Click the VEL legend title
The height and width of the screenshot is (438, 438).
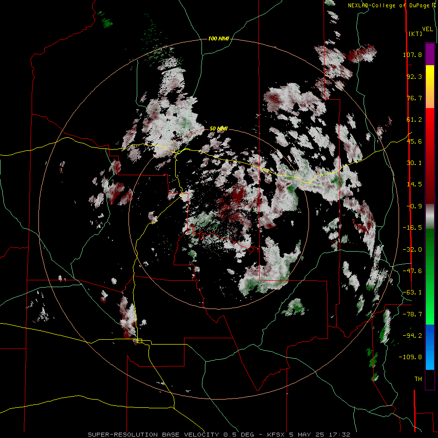point(428,29)
